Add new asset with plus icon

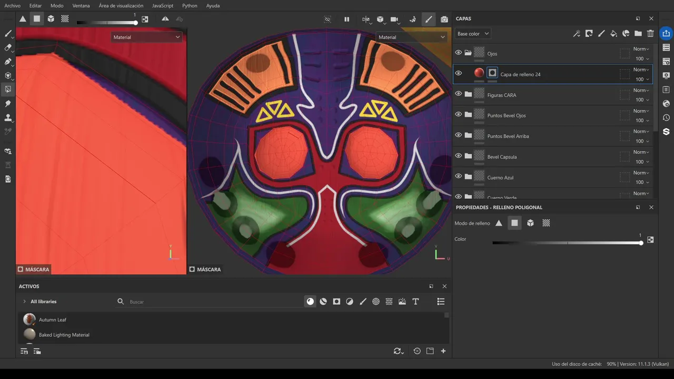pos(443,351)
